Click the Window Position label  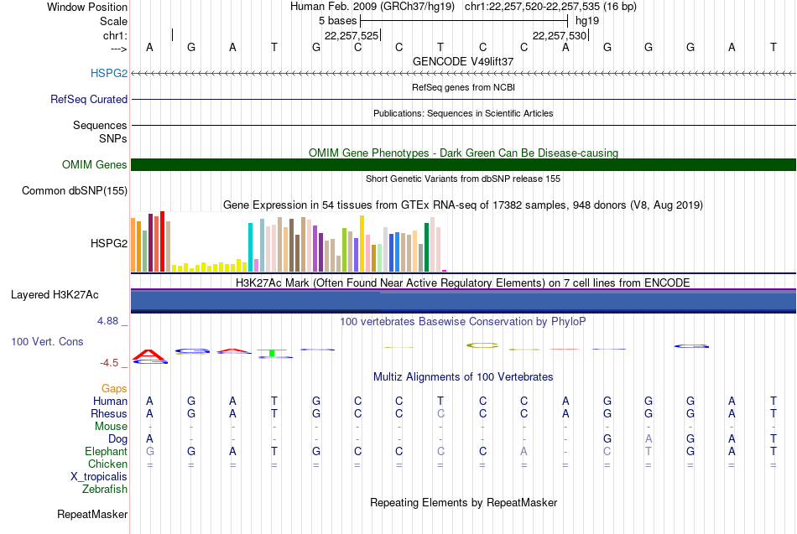pyautogui.click(x=87, y=7)
